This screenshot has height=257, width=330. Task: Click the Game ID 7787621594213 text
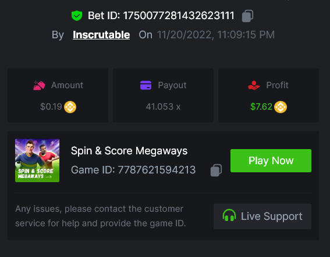133,170
